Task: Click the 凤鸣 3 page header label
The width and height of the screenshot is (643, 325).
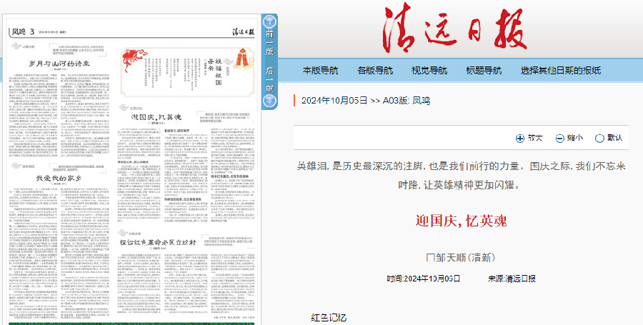Action: [x=22, y=31]
